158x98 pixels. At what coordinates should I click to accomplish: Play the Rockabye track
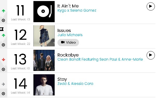pyautogui.click(x=151, y=55)
